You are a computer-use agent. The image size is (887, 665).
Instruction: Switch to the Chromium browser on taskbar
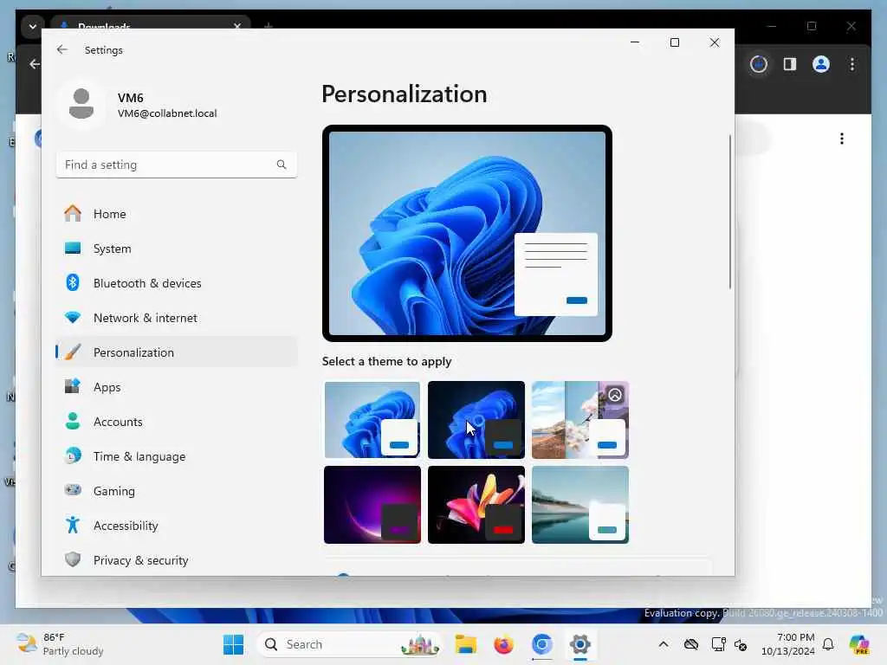[542, 644]
